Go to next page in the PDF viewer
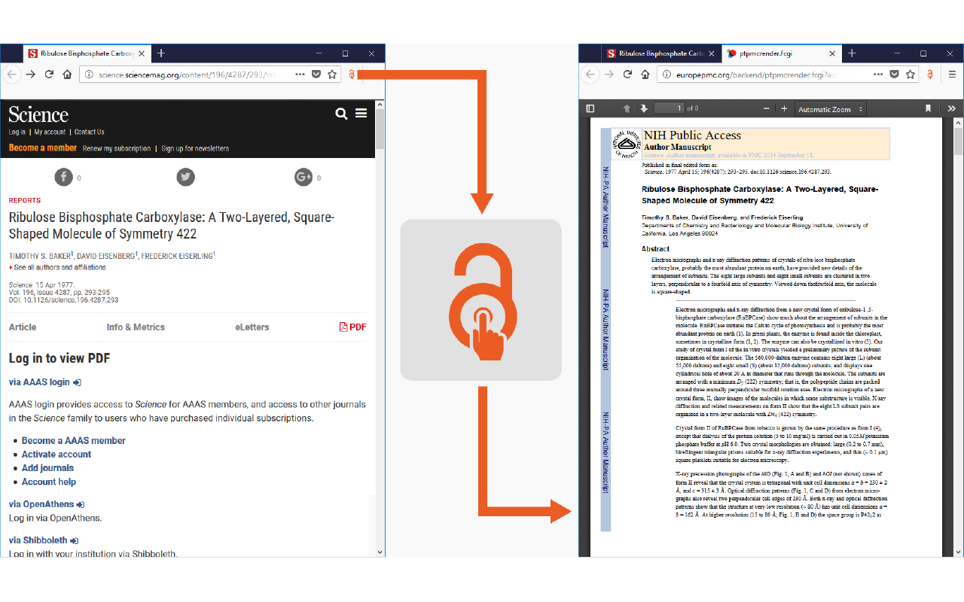This screenshot has height=602, width=964. [644, 108]
